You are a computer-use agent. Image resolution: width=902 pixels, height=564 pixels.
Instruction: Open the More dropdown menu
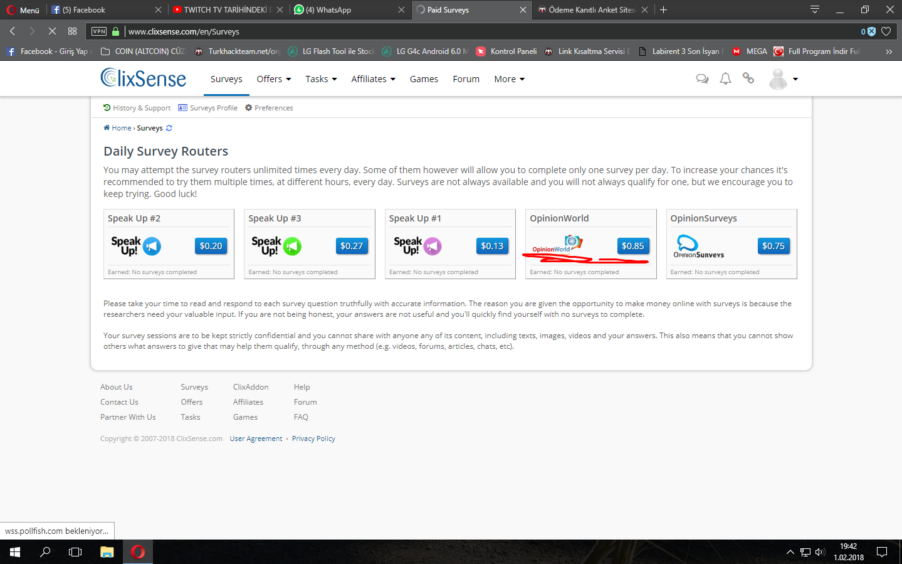tap(509, 79)
